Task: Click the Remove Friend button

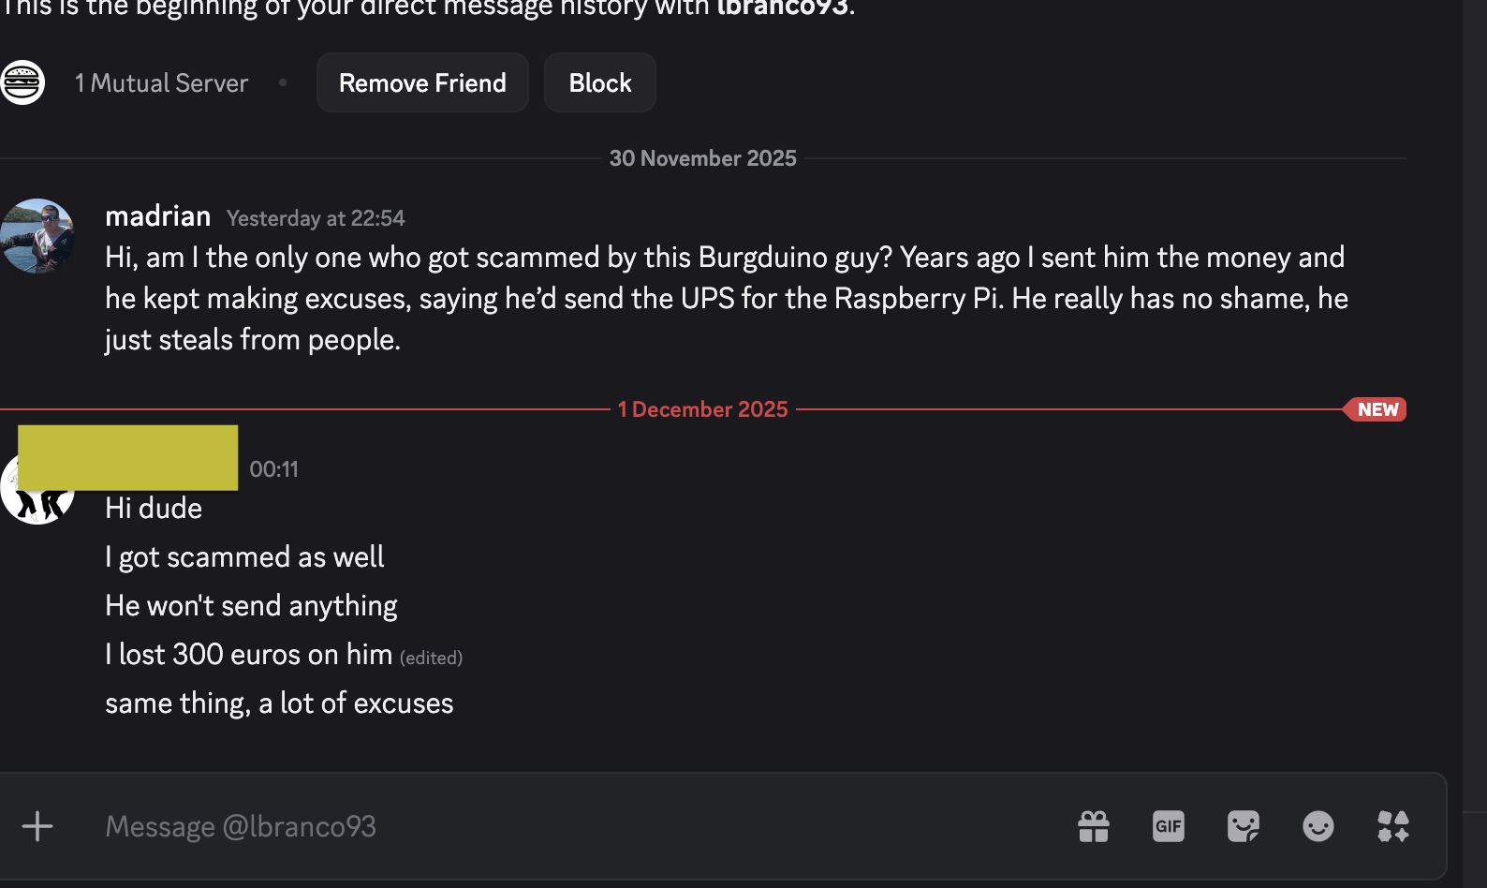Action: (421, 82)
